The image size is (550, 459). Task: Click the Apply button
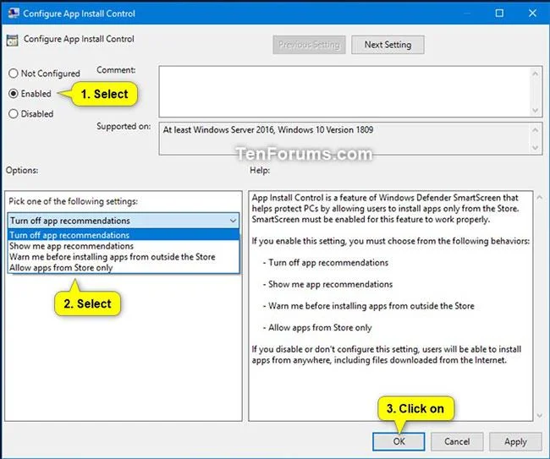[515, 441]
